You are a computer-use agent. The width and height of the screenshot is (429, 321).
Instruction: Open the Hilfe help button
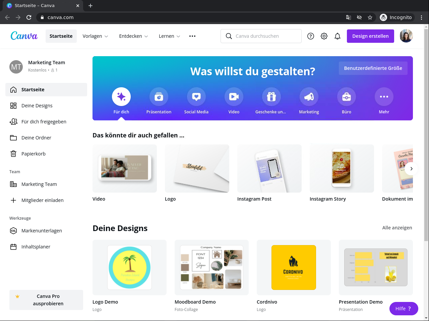coord(404,309)
